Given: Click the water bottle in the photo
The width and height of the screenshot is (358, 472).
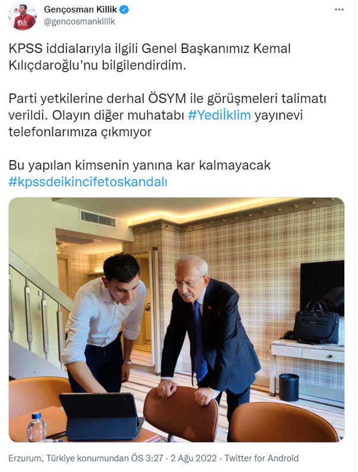Looking at the screenshot, I should click(x=37, y=427).
